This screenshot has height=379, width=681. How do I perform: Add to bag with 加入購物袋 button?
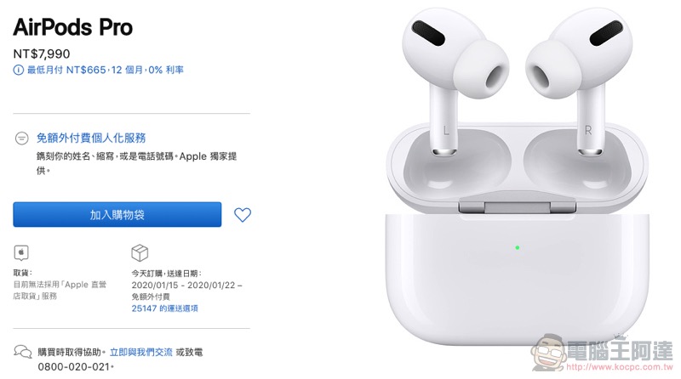pos(117,214)
